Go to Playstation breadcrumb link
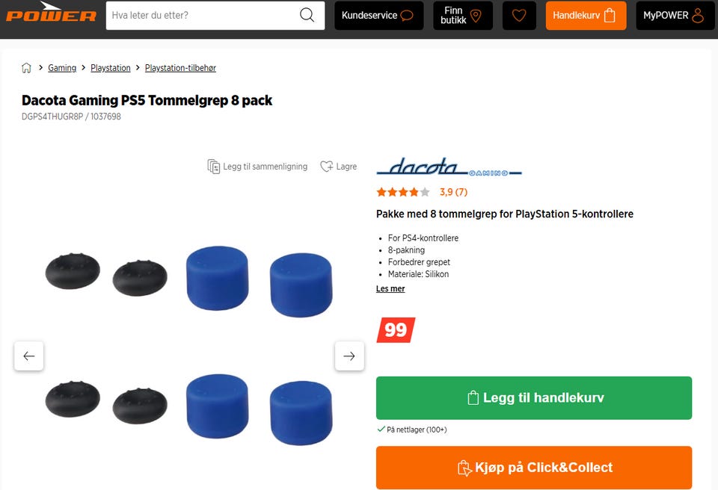Image resolution: width=718 pixels, height=490 pixels. [111, 68]
